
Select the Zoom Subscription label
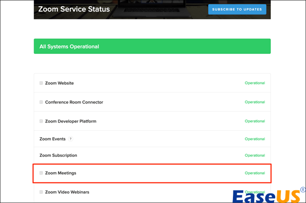tap(58, 155)
